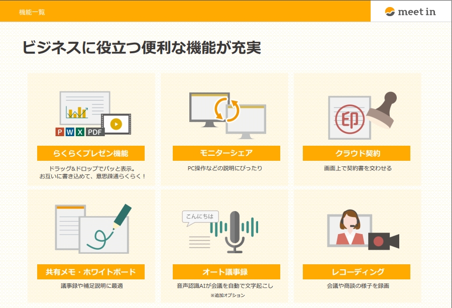
Task: Select the モニターシェア label
Action: (x=227, y=153)
